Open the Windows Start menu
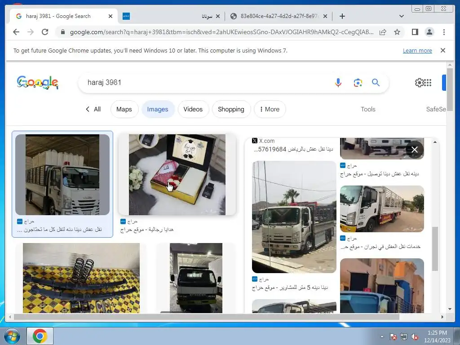460x345 pixels. [x=12, y=336]
